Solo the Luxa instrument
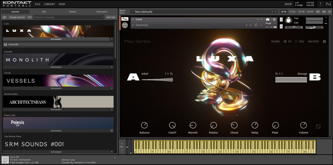Viewport: 333px width, 165px height. [x=281, y=19]
